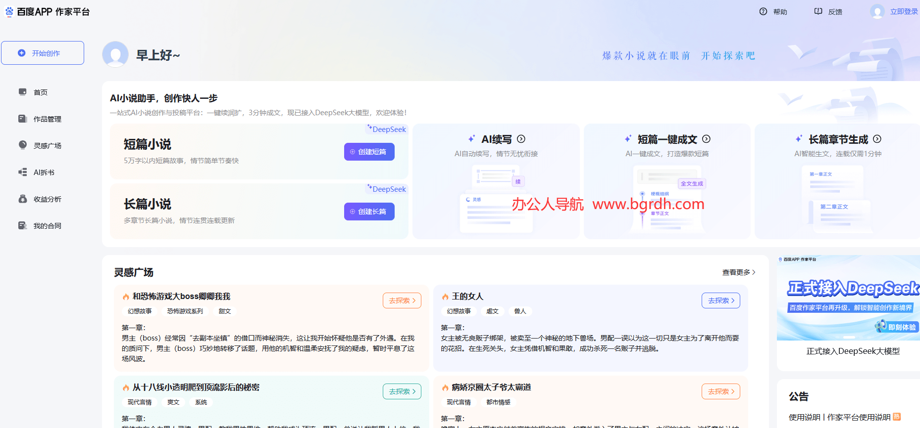Viewport: 920px width, 428px height.
Task: Open 首页 in the sidebar
Action: [x=41, y=92]
